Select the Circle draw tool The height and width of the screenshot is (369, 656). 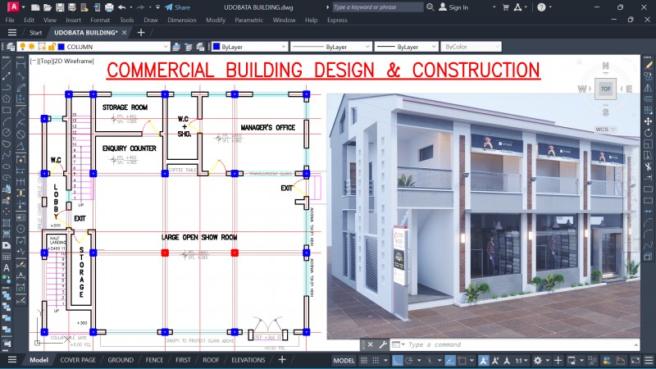tap(7, 133)
